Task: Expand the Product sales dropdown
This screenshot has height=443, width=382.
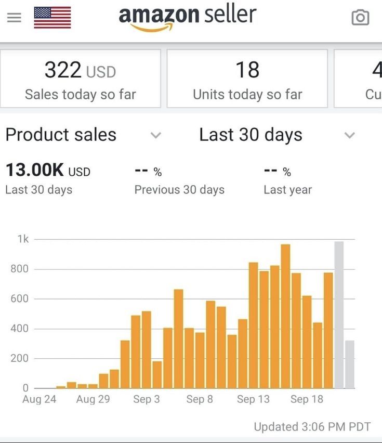Action: [x=155, y=135]
